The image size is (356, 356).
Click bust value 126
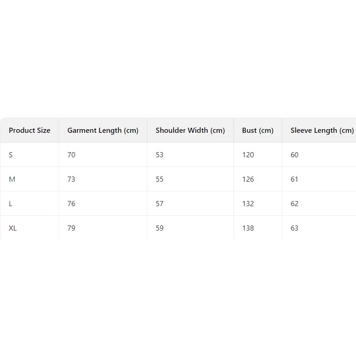point(248,179)
